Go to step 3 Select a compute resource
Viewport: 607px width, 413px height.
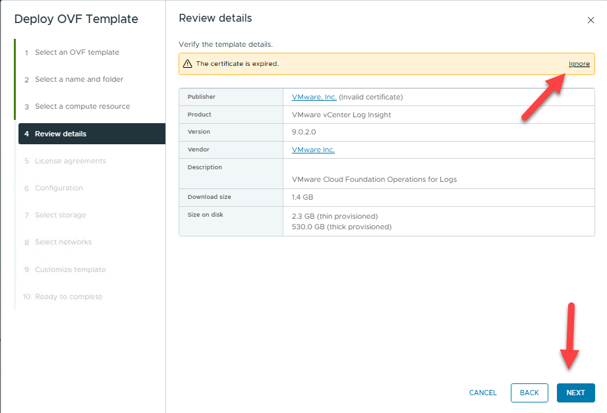click(x=82, y=106)
